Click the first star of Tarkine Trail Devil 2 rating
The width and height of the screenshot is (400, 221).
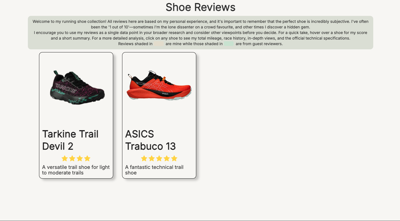[65, 159]
